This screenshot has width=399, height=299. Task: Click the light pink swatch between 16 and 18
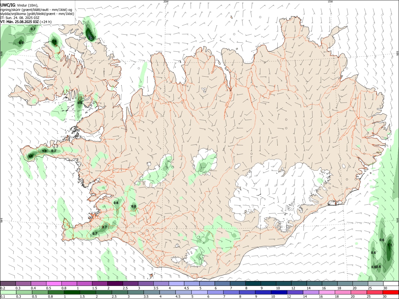[326, 292]
